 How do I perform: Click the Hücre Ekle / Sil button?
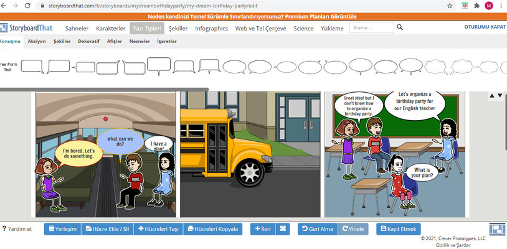click(107, 229)
